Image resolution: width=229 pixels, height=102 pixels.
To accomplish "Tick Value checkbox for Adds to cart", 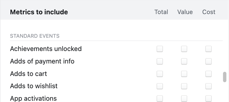I will click(184, 74).
